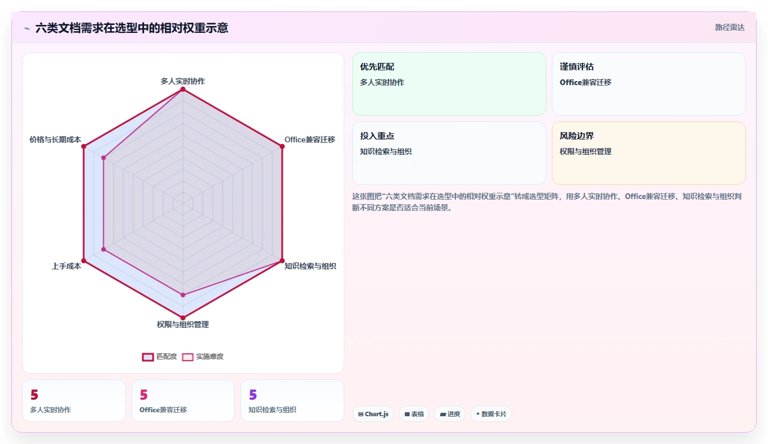Click the inner 实施难度 point on 上手成本
Screen dimensions: 768x444
click(x=103, y=250)
